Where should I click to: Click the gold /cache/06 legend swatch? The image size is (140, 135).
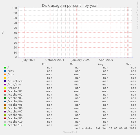coord(5,108)
